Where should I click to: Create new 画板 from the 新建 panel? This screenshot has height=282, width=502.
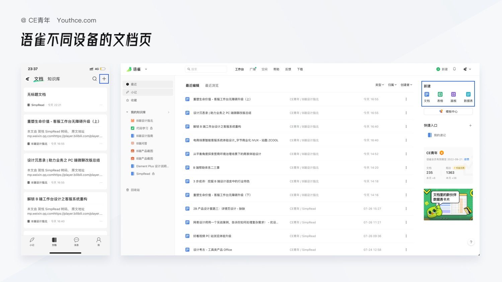point(453,97)
